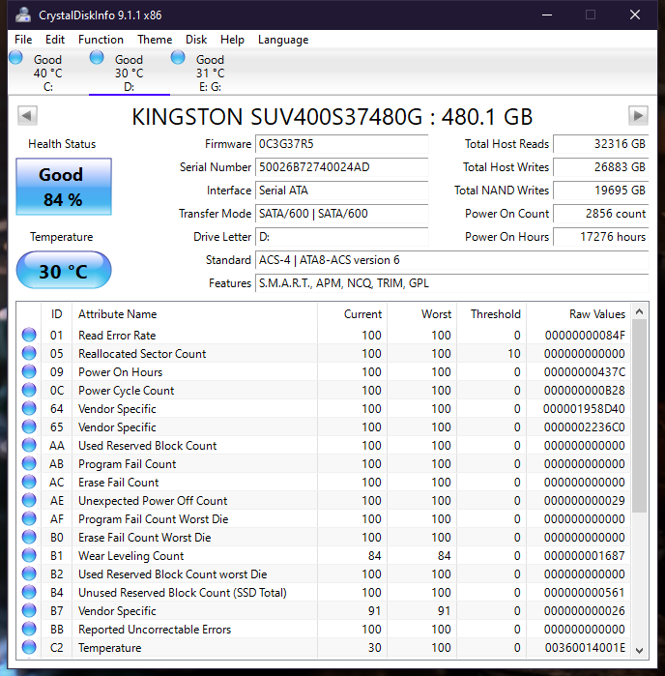Click the status orb for Reallocated Sector Count

click(x=29, y=354)
